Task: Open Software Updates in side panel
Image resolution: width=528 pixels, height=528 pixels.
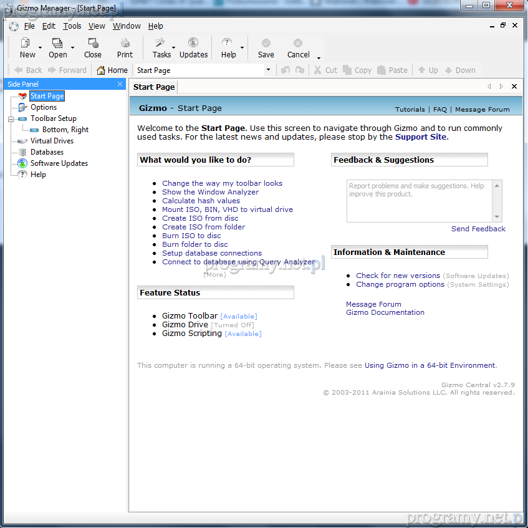Action: (59, 163)
